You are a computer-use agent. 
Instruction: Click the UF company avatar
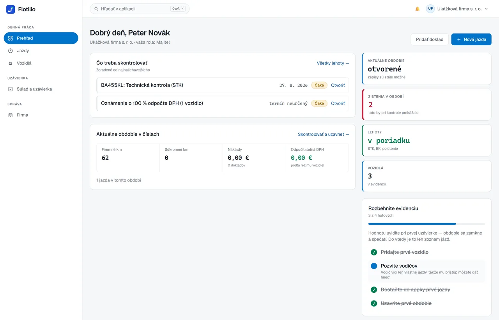click(430, 9)
